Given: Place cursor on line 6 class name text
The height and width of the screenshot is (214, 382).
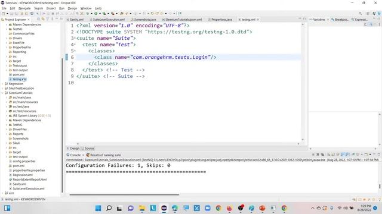Looking at the screenshot, I should 170,57.
